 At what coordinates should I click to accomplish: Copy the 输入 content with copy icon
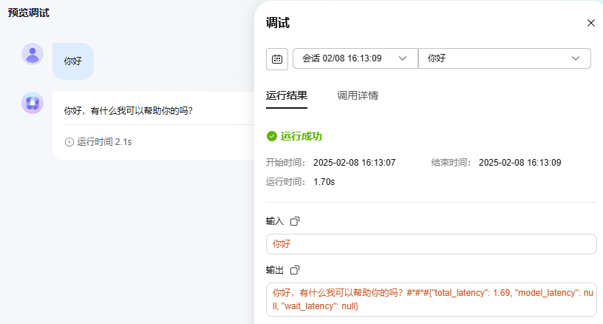coord(295,221)
